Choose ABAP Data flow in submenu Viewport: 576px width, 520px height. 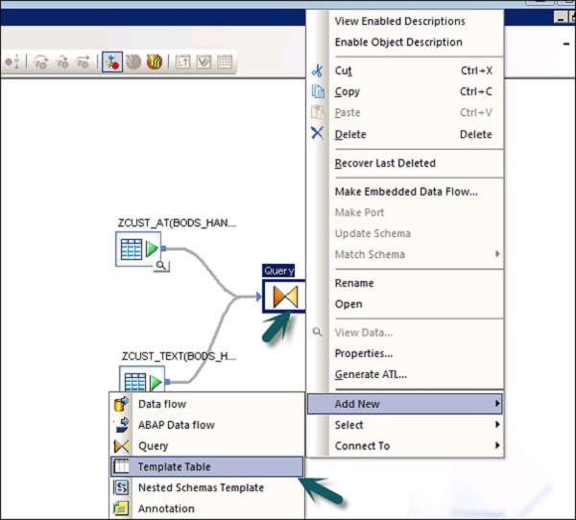click(176, 425)
